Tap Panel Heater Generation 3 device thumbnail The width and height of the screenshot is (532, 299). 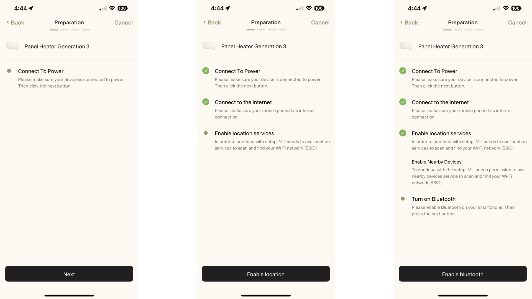pos(12,46)
